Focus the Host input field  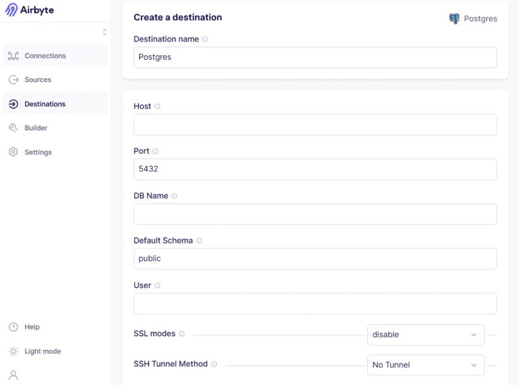coord(315,125)
